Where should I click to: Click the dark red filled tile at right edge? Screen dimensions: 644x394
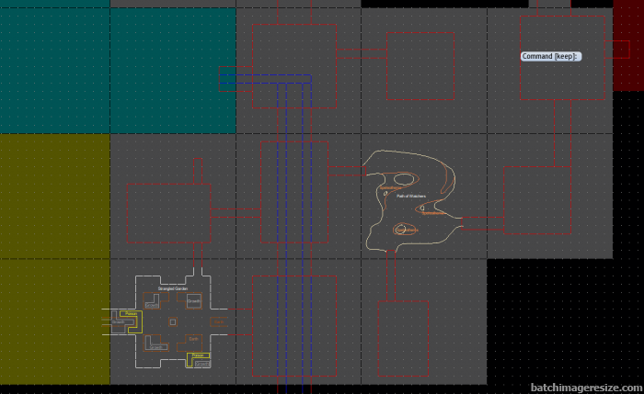[x=627, y=51]
